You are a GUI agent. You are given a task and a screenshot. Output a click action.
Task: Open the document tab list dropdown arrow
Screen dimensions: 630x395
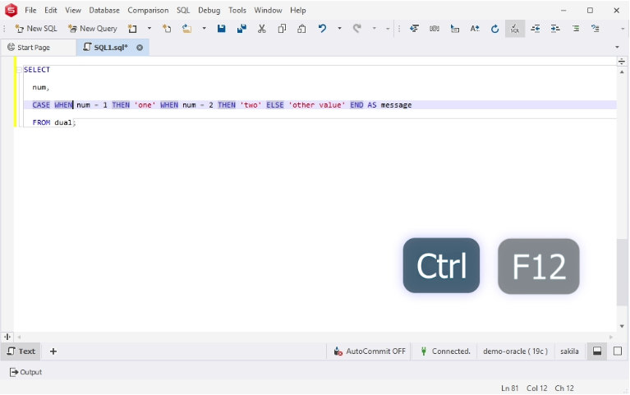coord(617,48)
